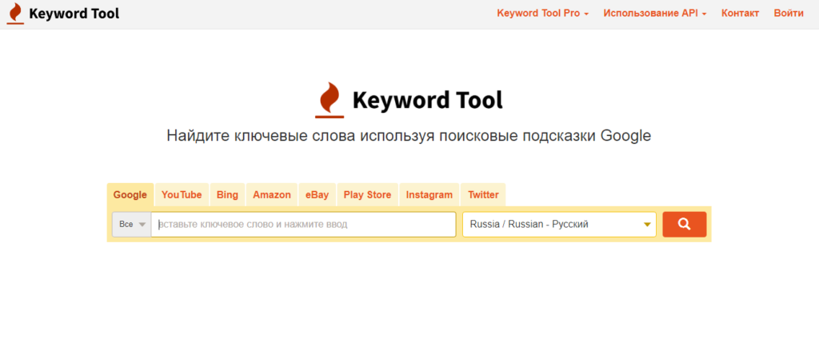Select the Google tab

coord(130,195)
